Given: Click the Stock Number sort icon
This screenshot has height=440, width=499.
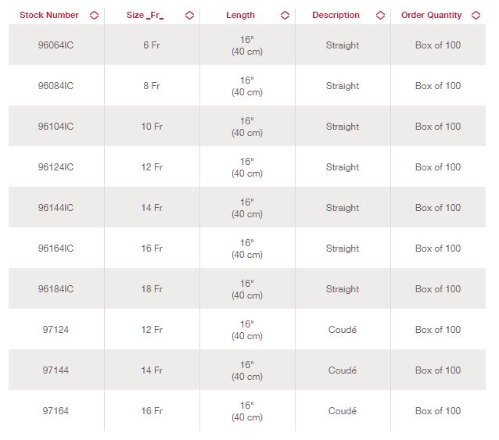Looking at the screenshot, I should pos(94,15).
